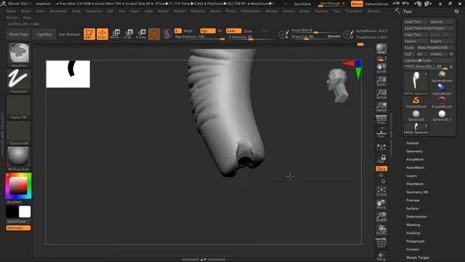Select the Rotate gizmo tool
This screenshot has height=262, width=465.
tap(141, 34)
